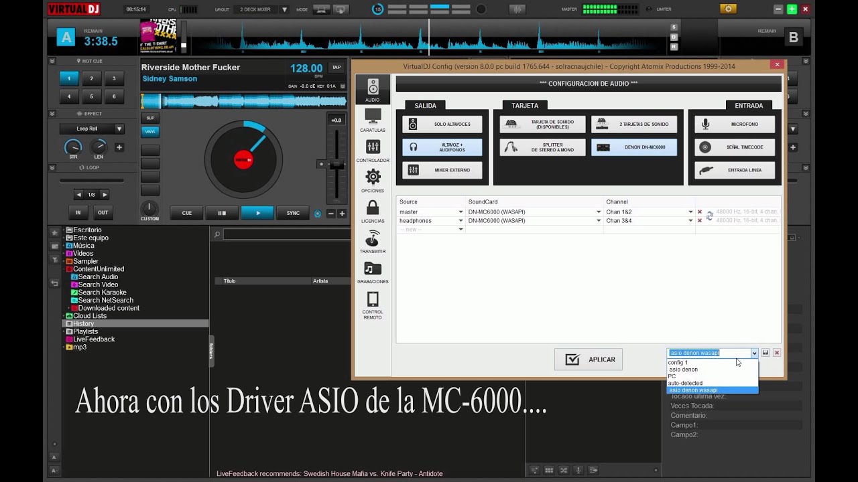Choose 'asio denon wasapi' in dropdown list
Image resolution: width=858 pixels, height=482 pixels.
tap(713, 390)
